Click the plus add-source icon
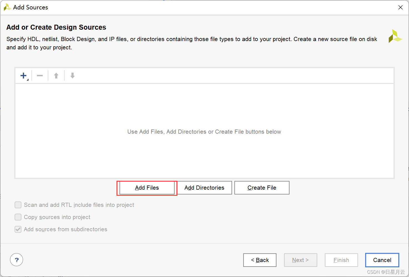Screen dimensions: 409x277 click(x=24, y=75)
